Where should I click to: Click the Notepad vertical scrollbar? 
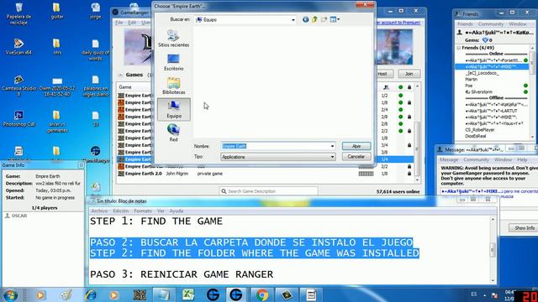pyautogui.click(x=493, y=250)
